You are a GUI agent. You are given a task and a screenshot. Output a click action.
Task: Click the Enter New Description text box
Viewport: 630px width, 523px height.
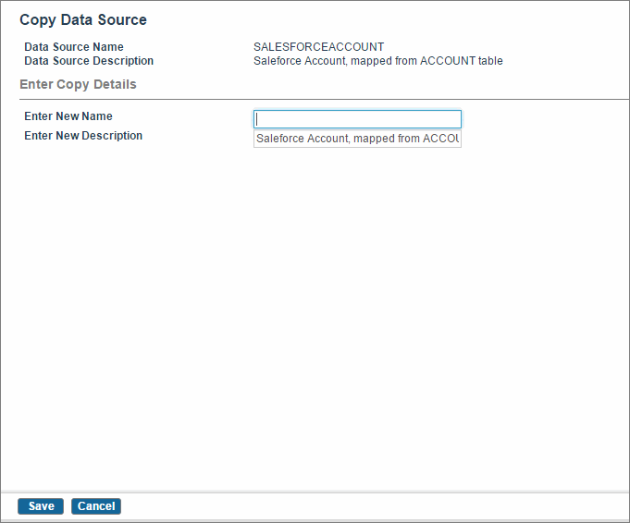click(x=357, y=139)
